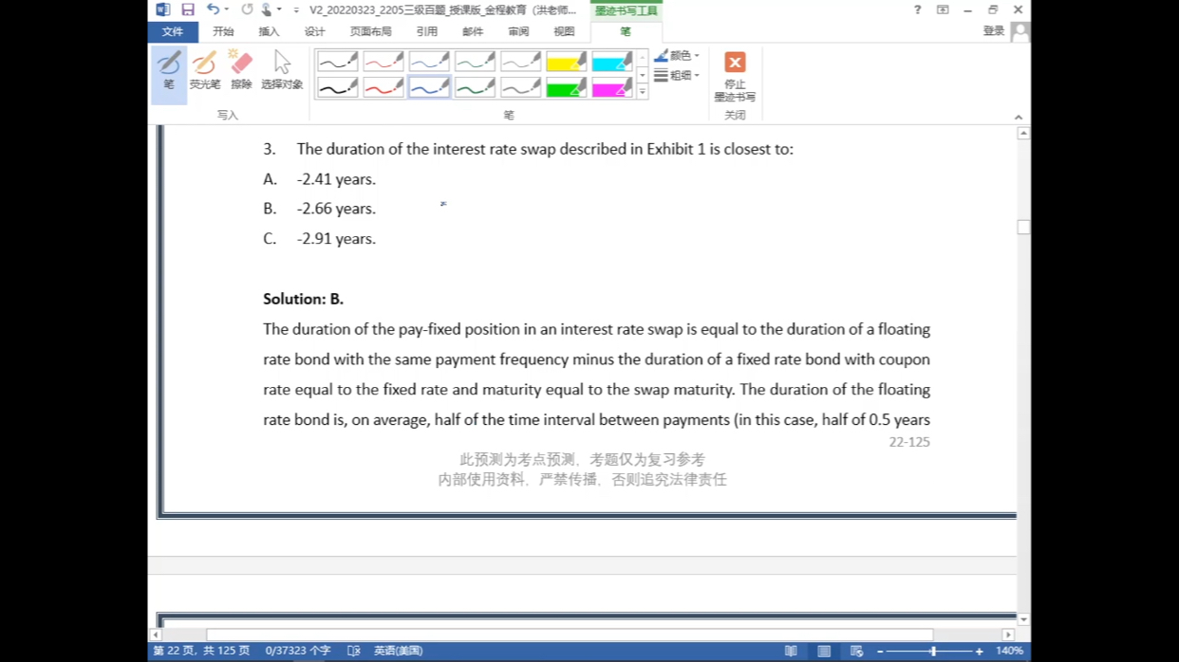Zoom out with the minus button
This screenshot has height=662, width=1179.
(x=880, y=652)
